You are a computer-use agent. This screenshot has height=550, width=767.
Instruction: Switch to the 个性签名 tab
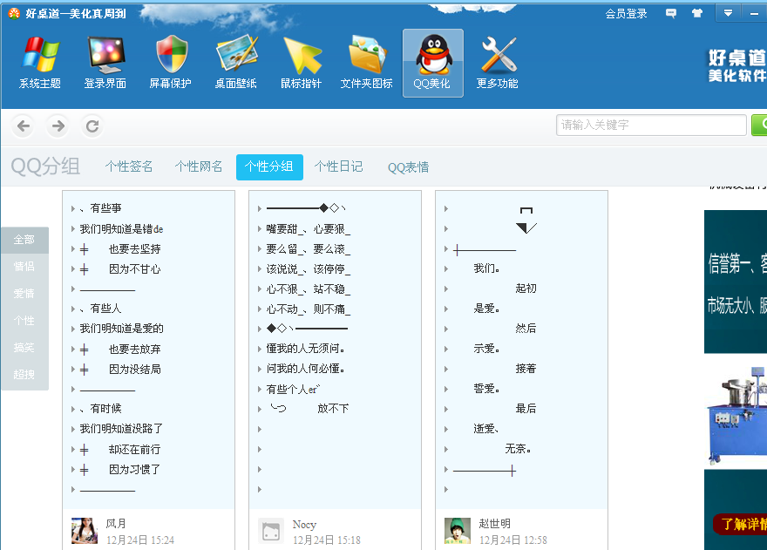tap(129, 166)
